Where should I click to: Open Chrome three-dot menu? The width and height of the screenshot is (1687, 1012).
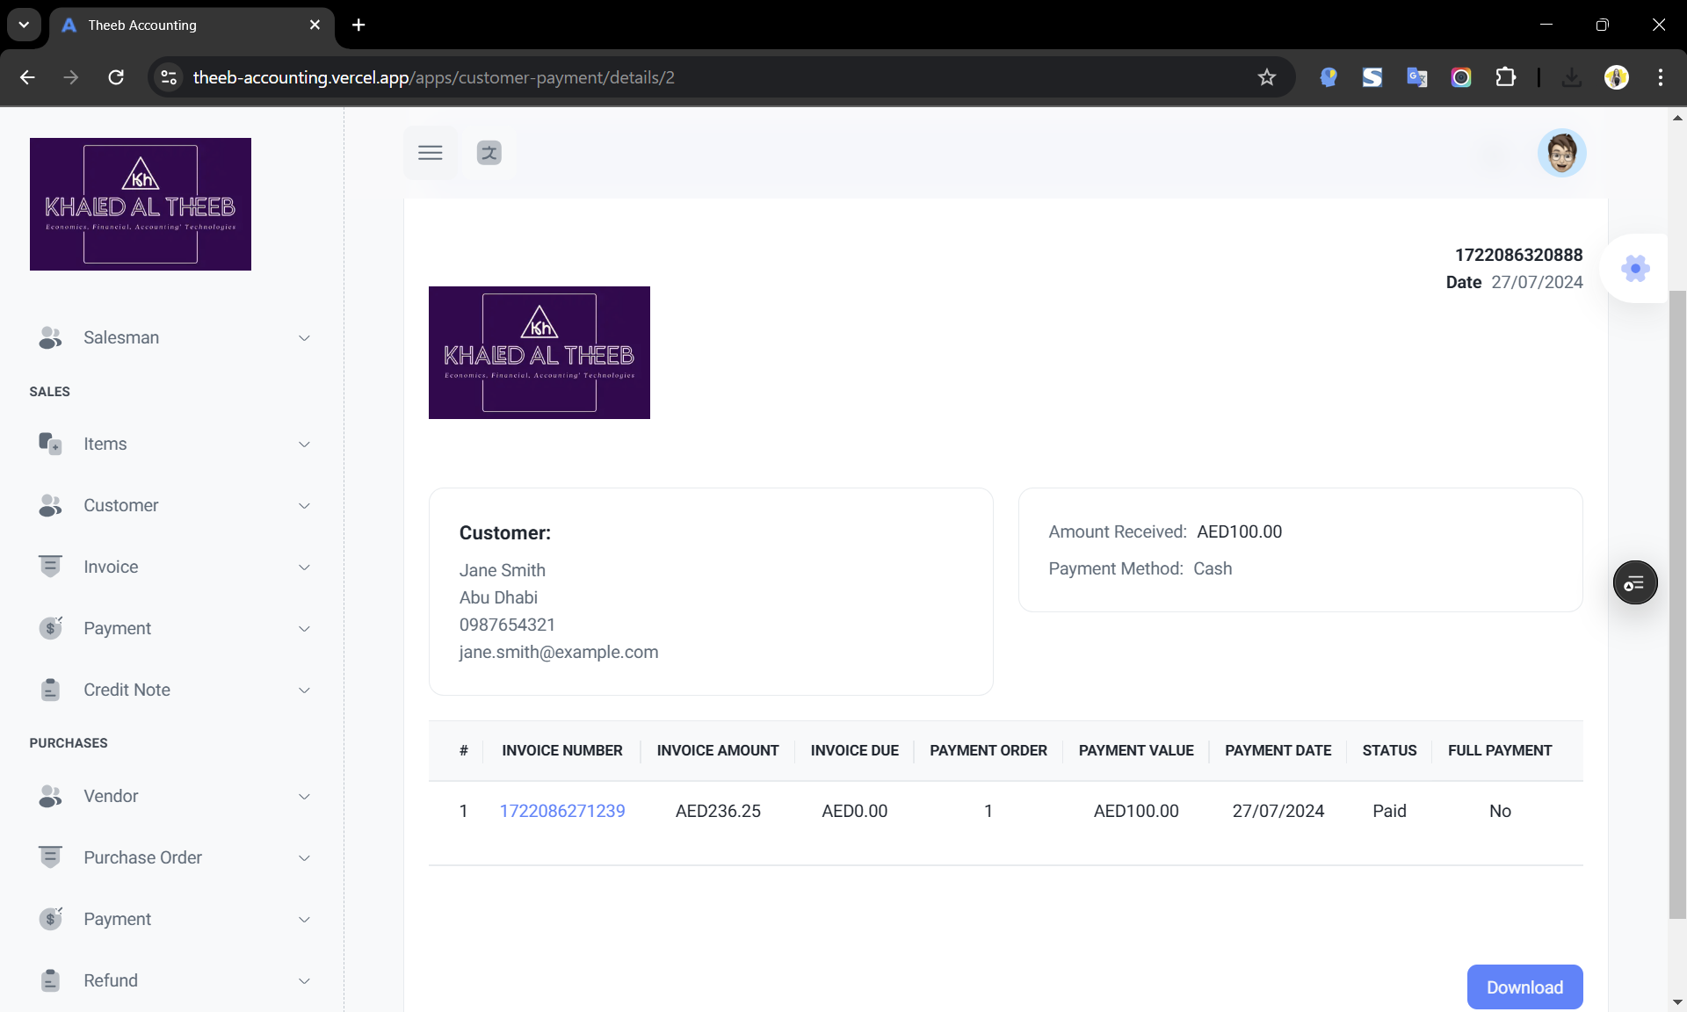(x=1660, y=77)
